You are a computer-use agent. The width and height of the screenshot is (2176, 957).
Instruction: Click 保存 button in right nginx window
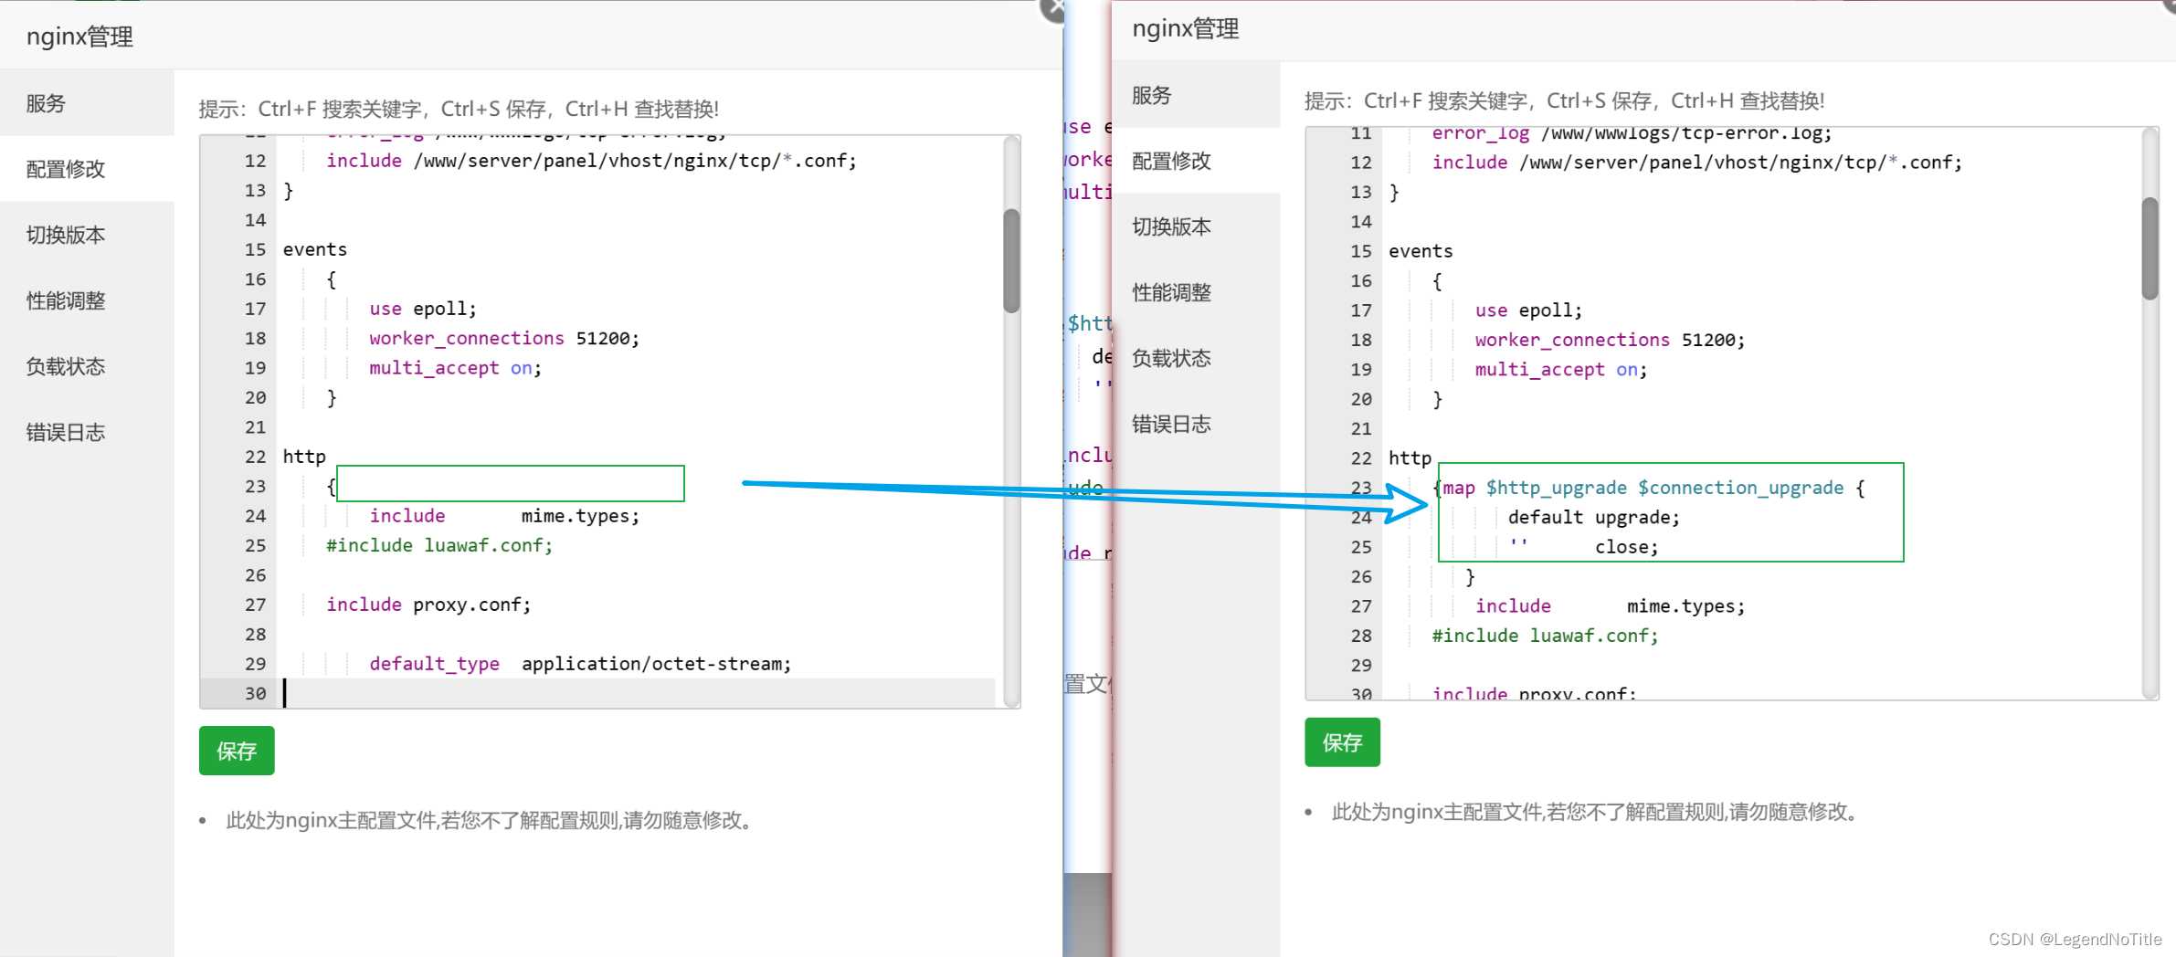[1342, 742]
